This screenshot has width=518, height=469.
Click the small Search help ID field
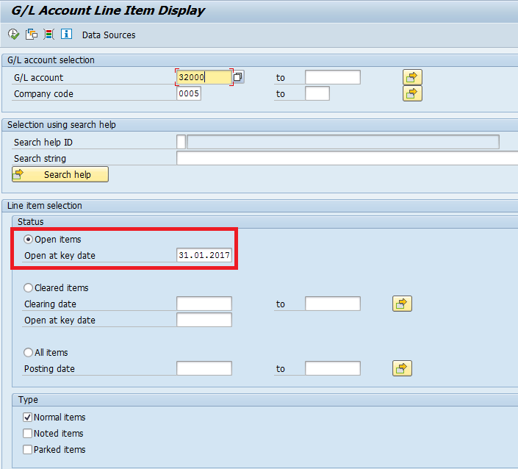[x=181, y=142]
